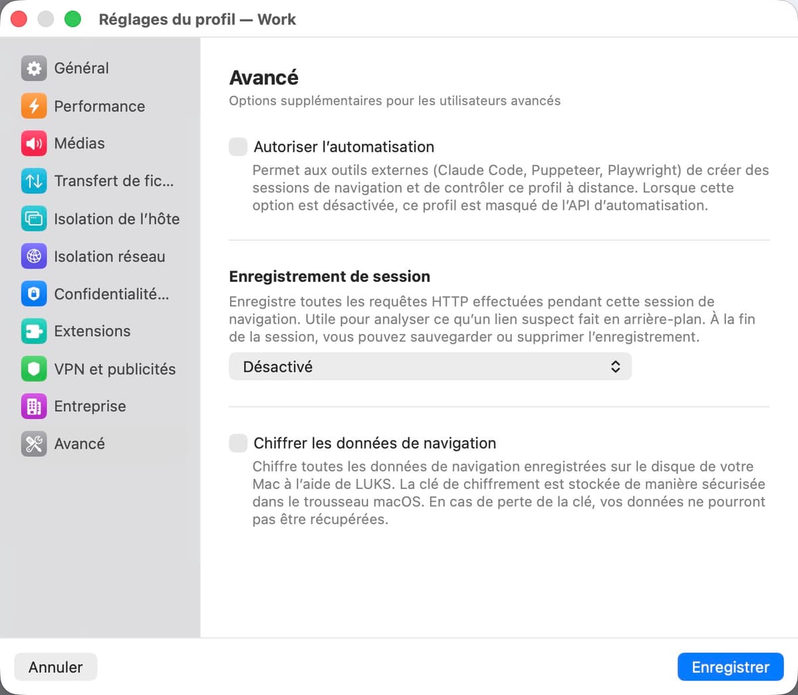
Task: Open VPN et publicités settings
Action: (101, 369)
